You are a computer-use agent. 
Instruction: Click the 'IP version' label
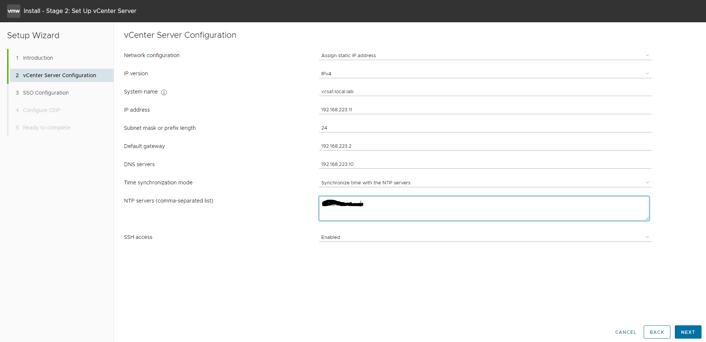136,73
